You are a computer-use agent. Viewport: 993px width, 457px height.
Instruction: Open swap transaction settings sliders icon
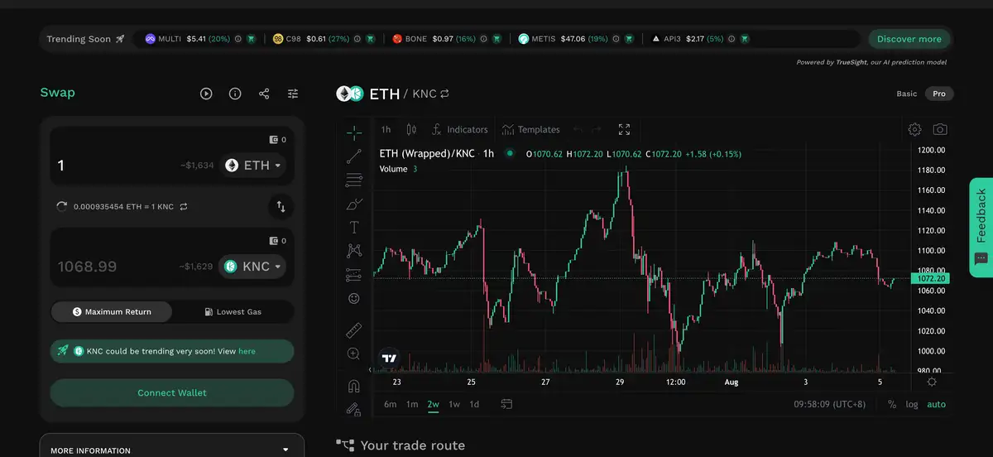coord(293,94)
